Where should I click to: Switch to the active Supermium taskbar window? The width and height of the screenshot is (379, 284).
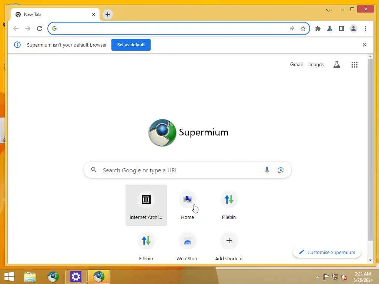tap(98, 277)
